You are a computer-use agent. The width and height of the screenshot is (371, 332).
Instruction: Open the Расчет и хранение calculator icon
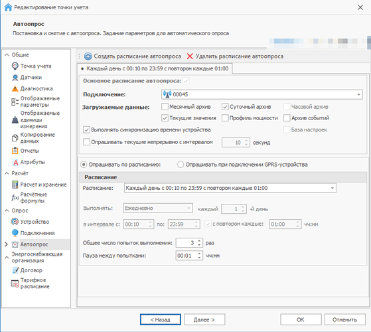[15, 185]
